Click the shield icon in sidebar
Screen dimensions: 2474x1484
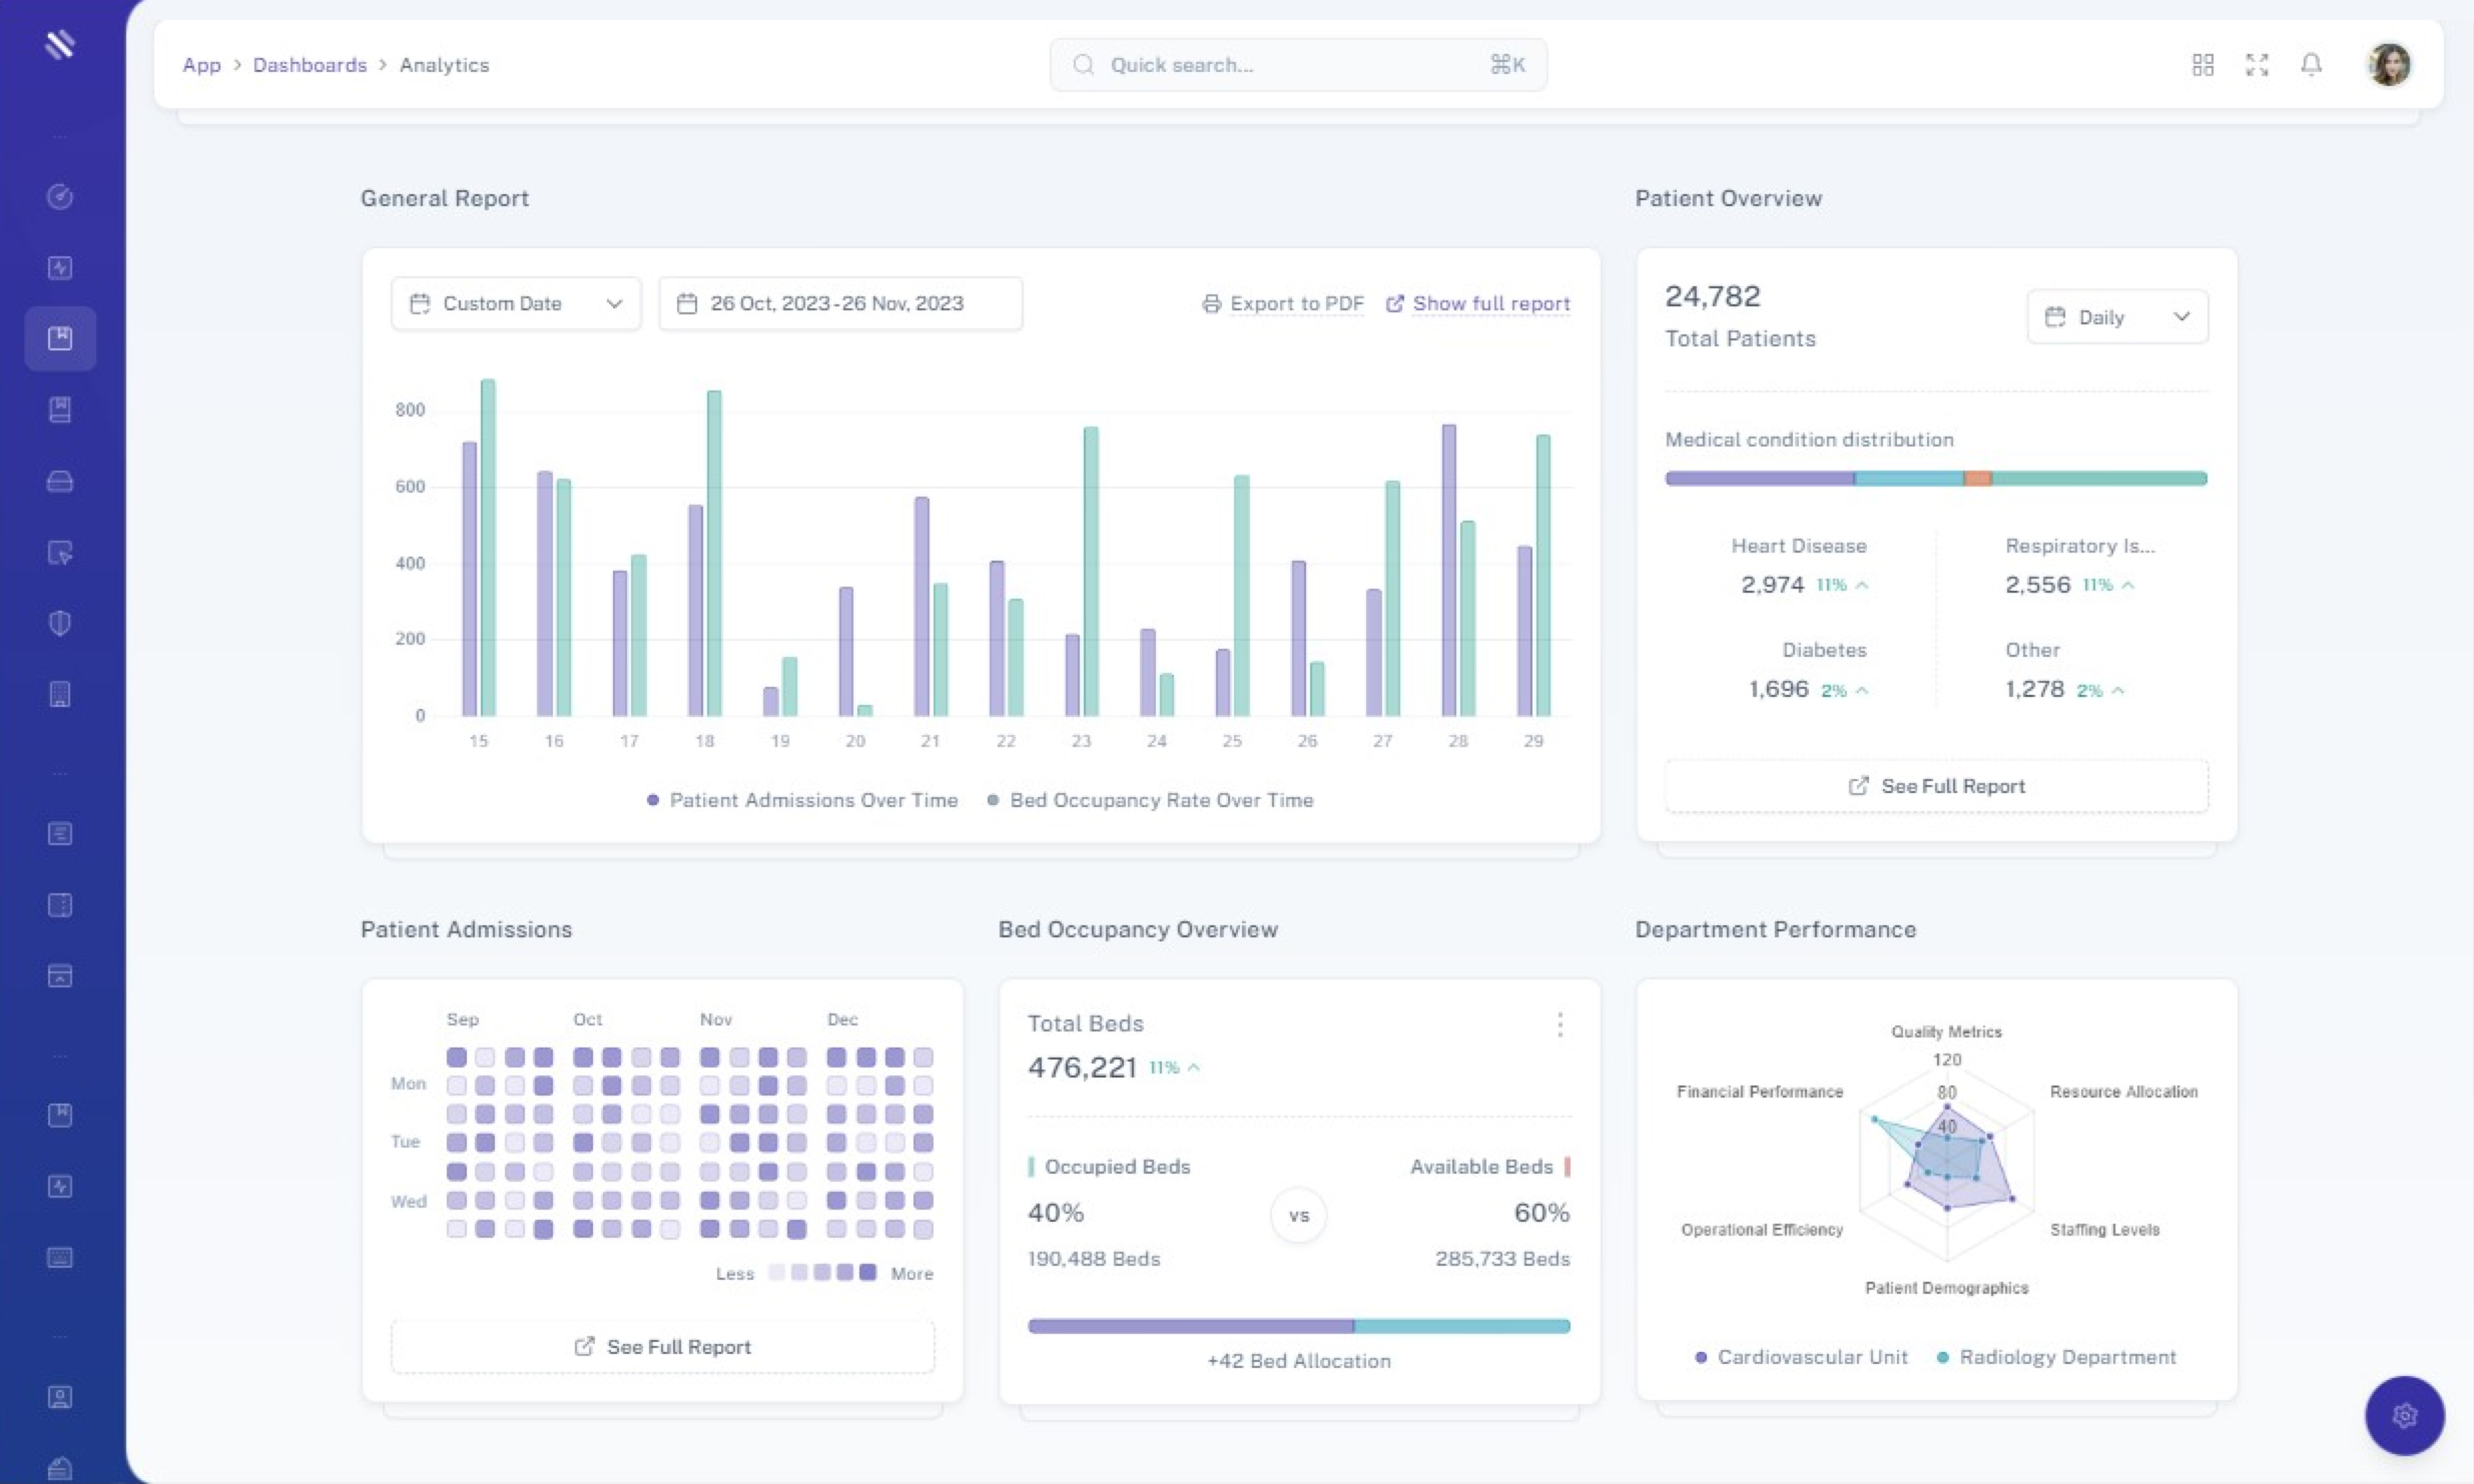click(x=60, y=623)
